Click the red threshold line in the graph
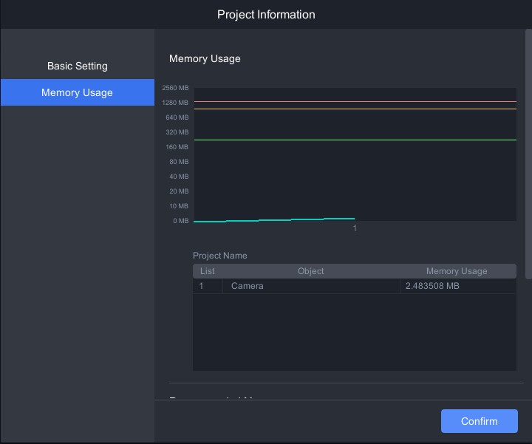532x444 pixels. (355, 102)
